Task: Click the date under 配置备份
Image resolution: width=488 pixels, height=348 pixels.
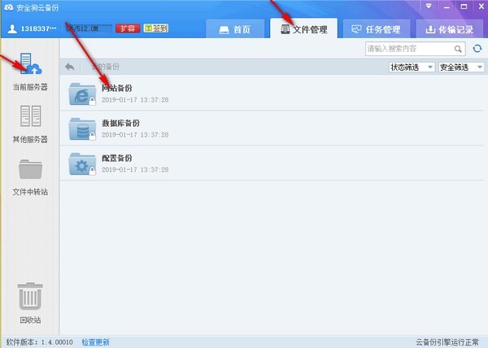Action: [135, 169]
